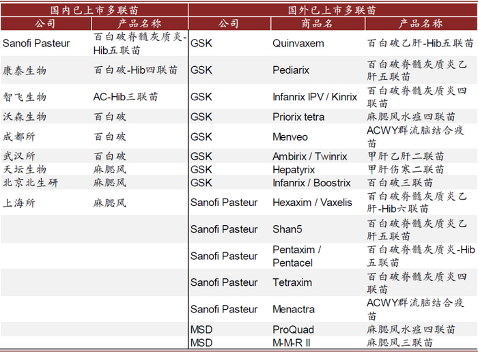The image size is (478, 352).
Task: Select '公司' header under 国外已上市多联苗
Action: [x=228, y=23]
